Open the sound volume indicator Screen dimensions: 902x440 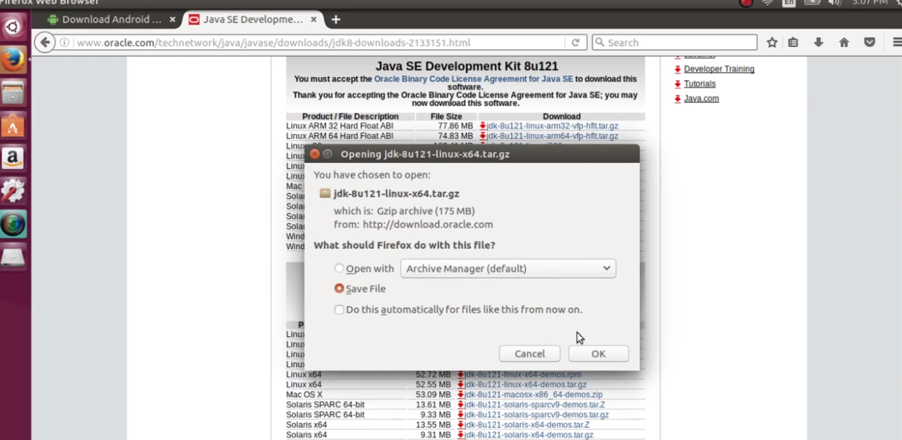click(x=834, y=3)
